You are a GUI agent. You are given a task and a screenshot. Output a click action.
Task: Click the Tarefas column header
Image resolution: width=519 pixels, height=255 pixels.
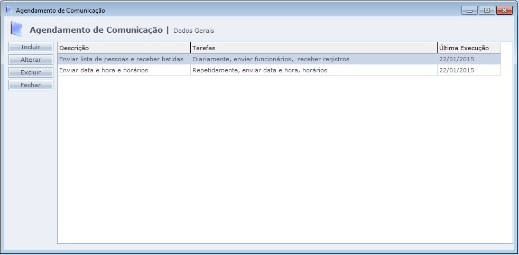[x=313, y=48]
